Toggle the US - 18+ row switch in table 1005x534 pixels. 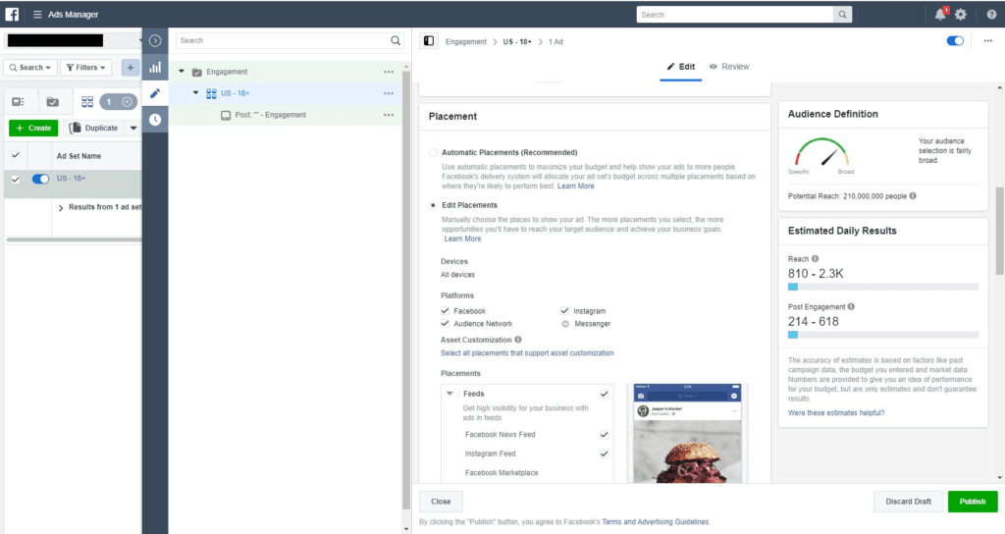(x=40, y=179)
